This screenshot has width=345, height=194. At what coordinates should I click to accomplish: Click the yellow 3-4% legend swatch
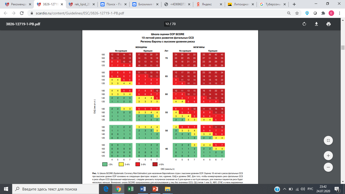[x=121, y=164]
